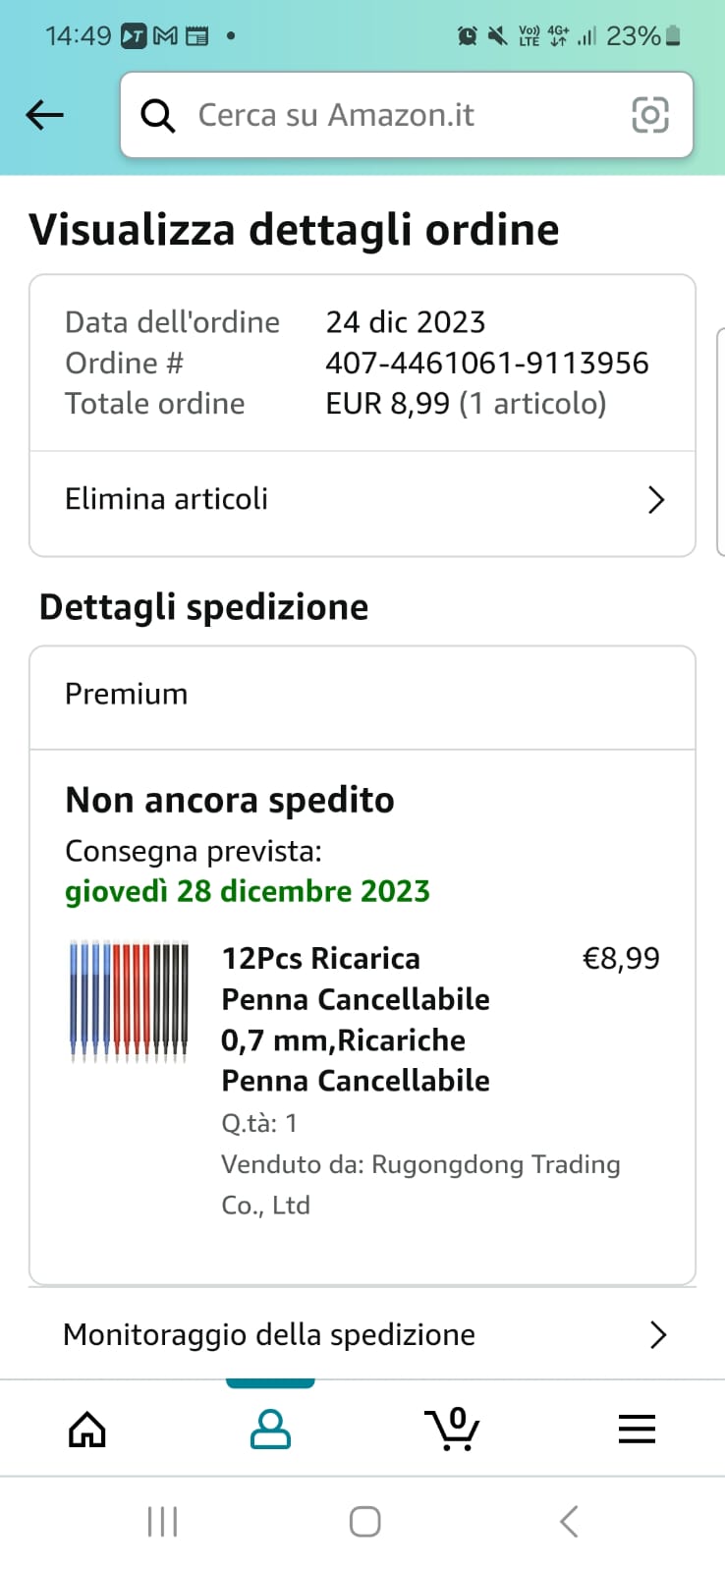Open 12Pcs Ricarica Penna Cancellabile title
This screenshot has width=725, height=1572.
356,1019
